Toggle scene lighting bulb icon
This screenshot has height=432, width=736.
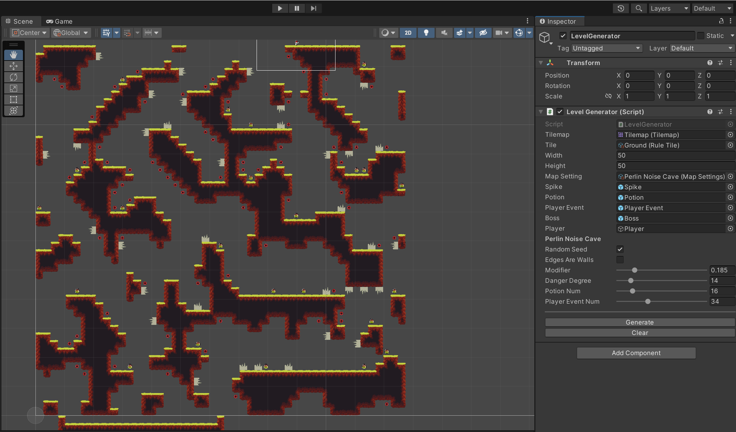pos(426,33)
